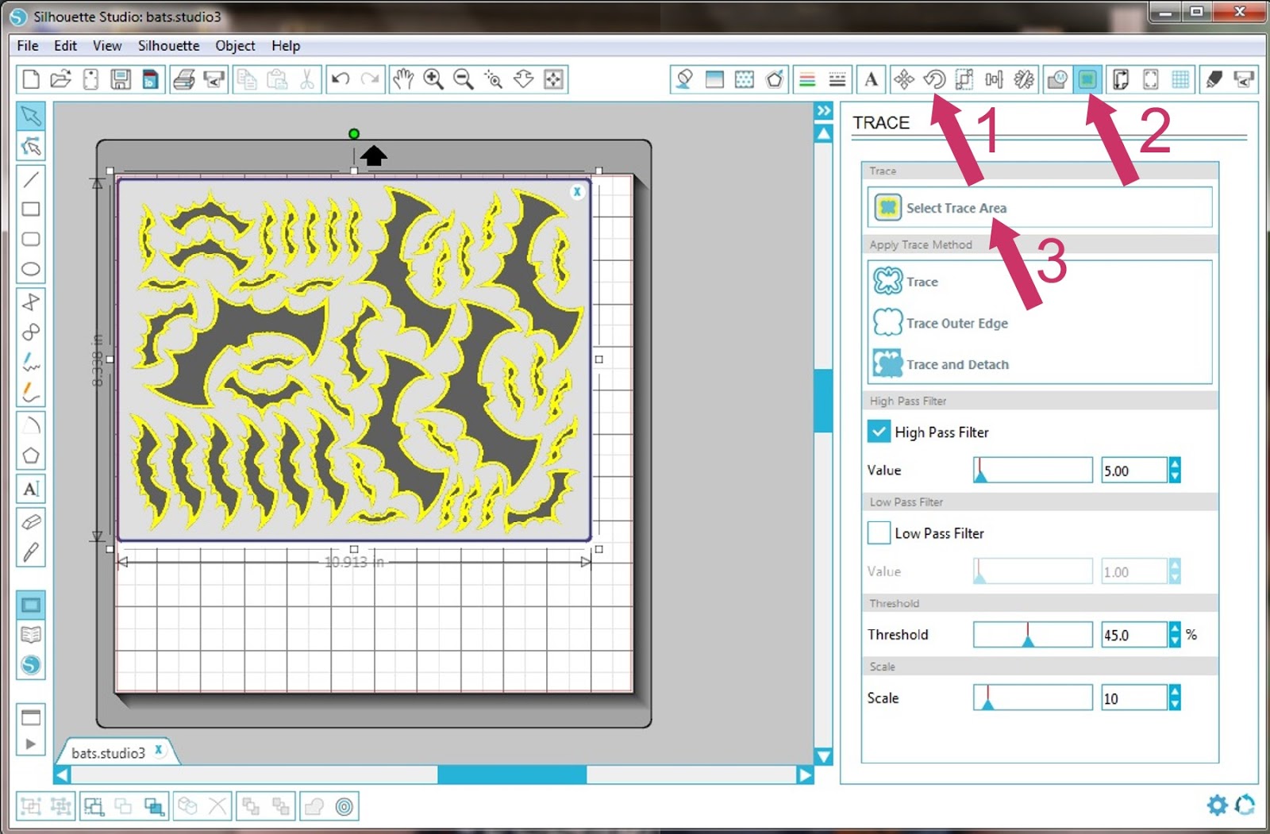This screenshot has width=1270, height=834.
Task: Open the Replicate window
Action: pyautogui.click(x=1025, y=79)
